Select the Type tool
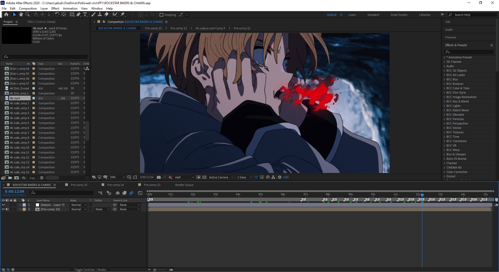 85,15
